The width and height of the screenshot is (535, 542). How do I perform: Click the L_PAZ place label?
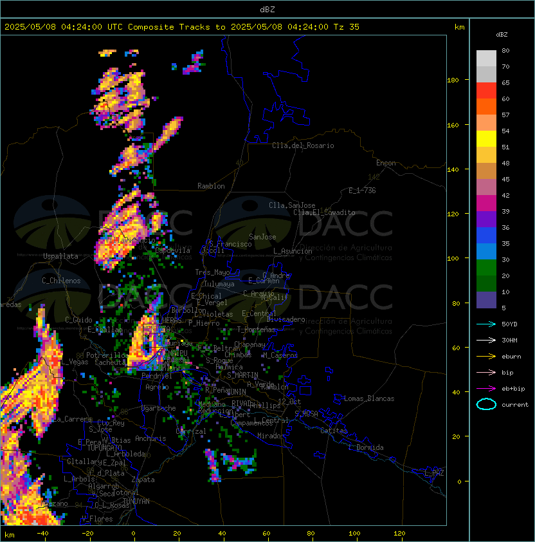pos(434,473)
